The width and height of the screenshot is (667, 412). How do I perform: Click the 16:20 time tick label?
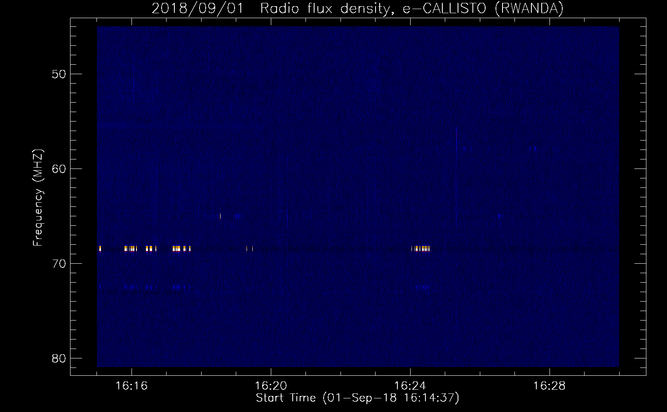tap(271, 386)
